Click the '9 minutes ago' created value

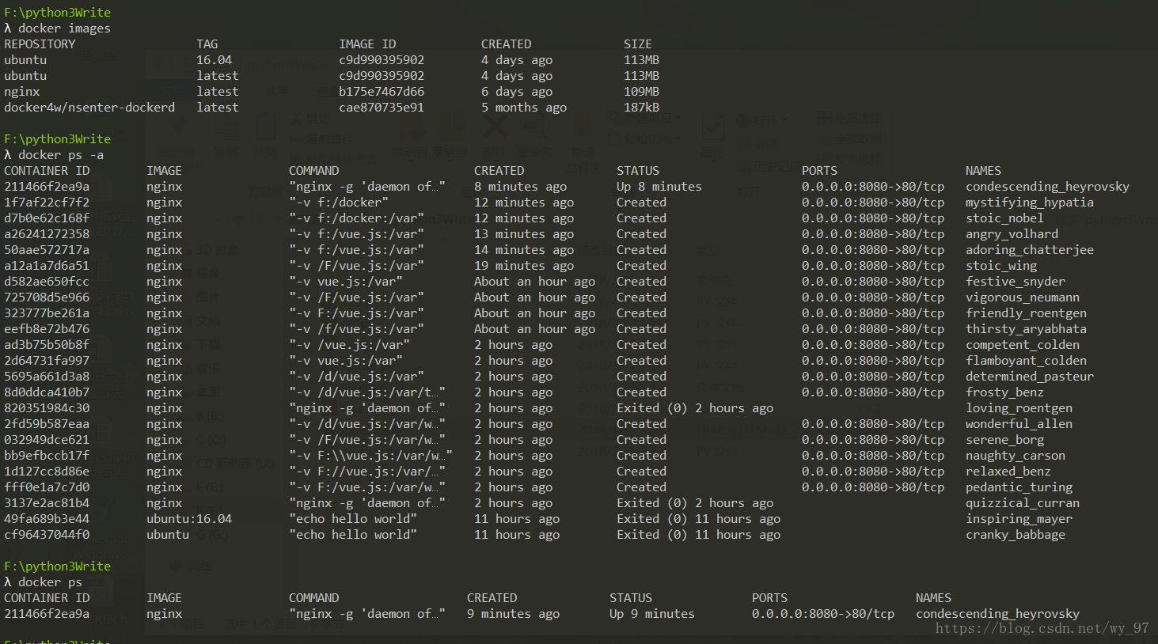(x=513, y=614)
